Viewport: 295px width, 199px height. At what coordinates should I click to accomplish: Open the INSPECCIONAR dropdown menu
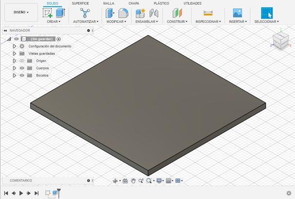[x=208, y=22]
